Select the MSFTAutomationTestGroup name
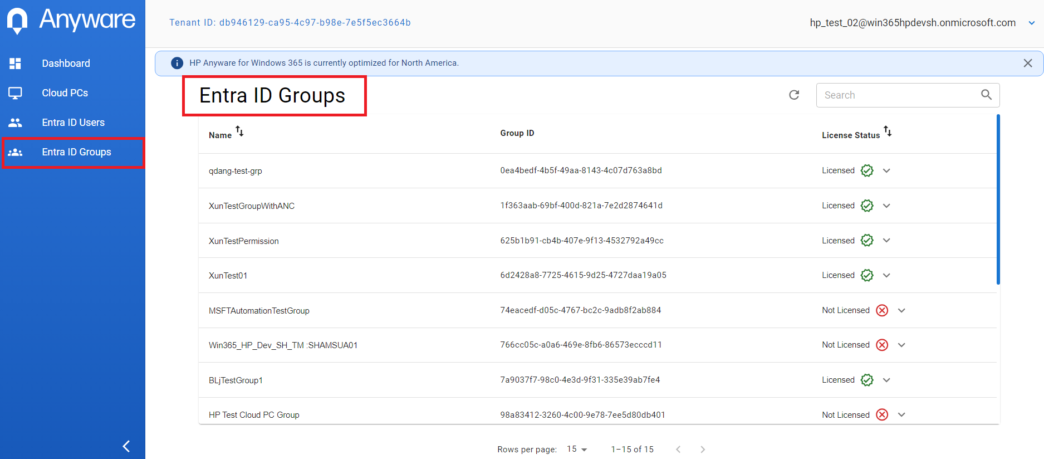The width and height of the screenshot is (1044, 459). 259,311
